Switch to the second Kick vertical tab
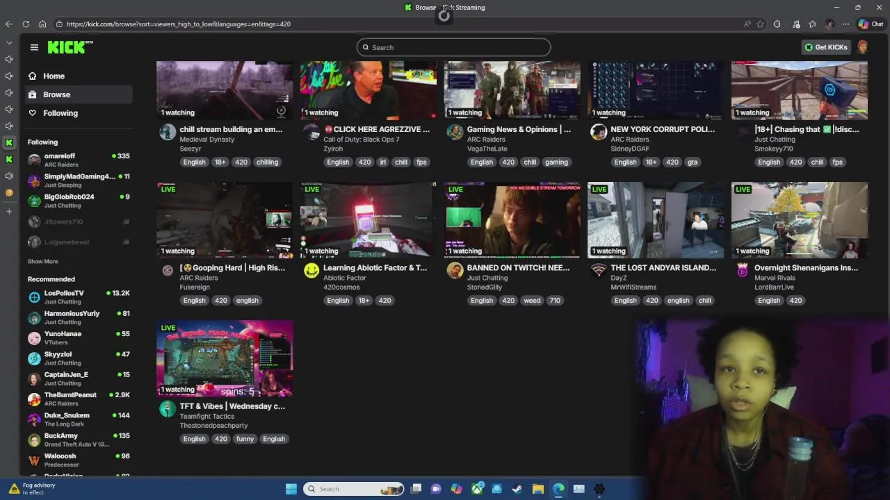890x500 pixels. (x=9, y=159)
